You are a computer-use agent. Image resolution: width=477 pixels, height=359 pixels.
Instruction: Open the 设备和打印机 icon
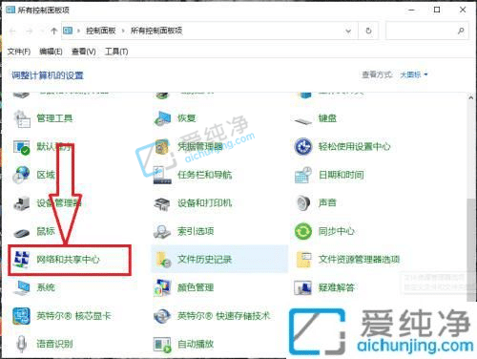(162, 203)
